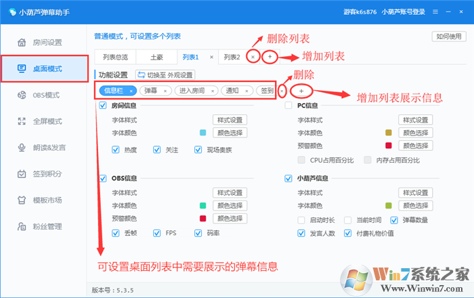Switch to the 列表总览 tab
The height and width of the screenshot is (298, 474).
point(115,57)
